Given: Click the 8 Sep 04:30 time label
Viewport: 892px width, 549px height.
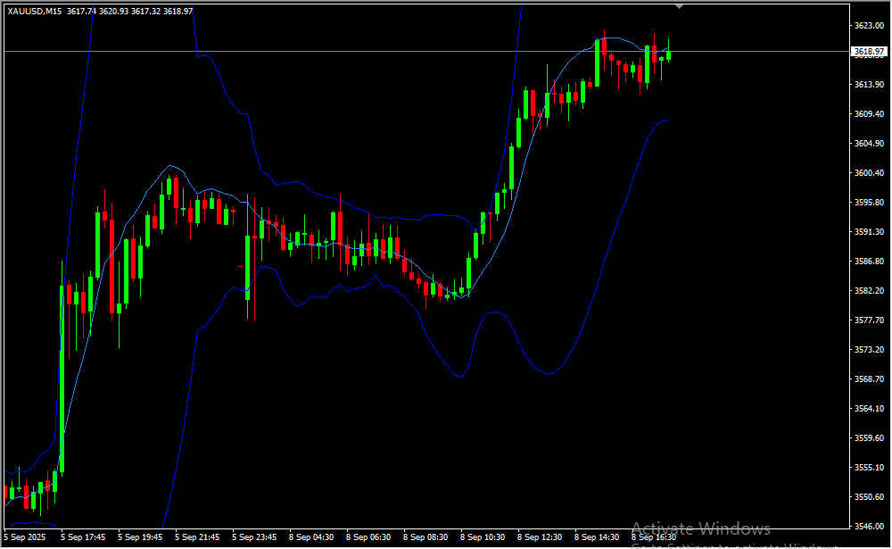Looking at the screenshot, I should pos(311,537).
